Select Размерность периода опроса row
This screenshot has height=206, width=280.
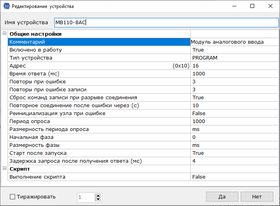(99, 129)
